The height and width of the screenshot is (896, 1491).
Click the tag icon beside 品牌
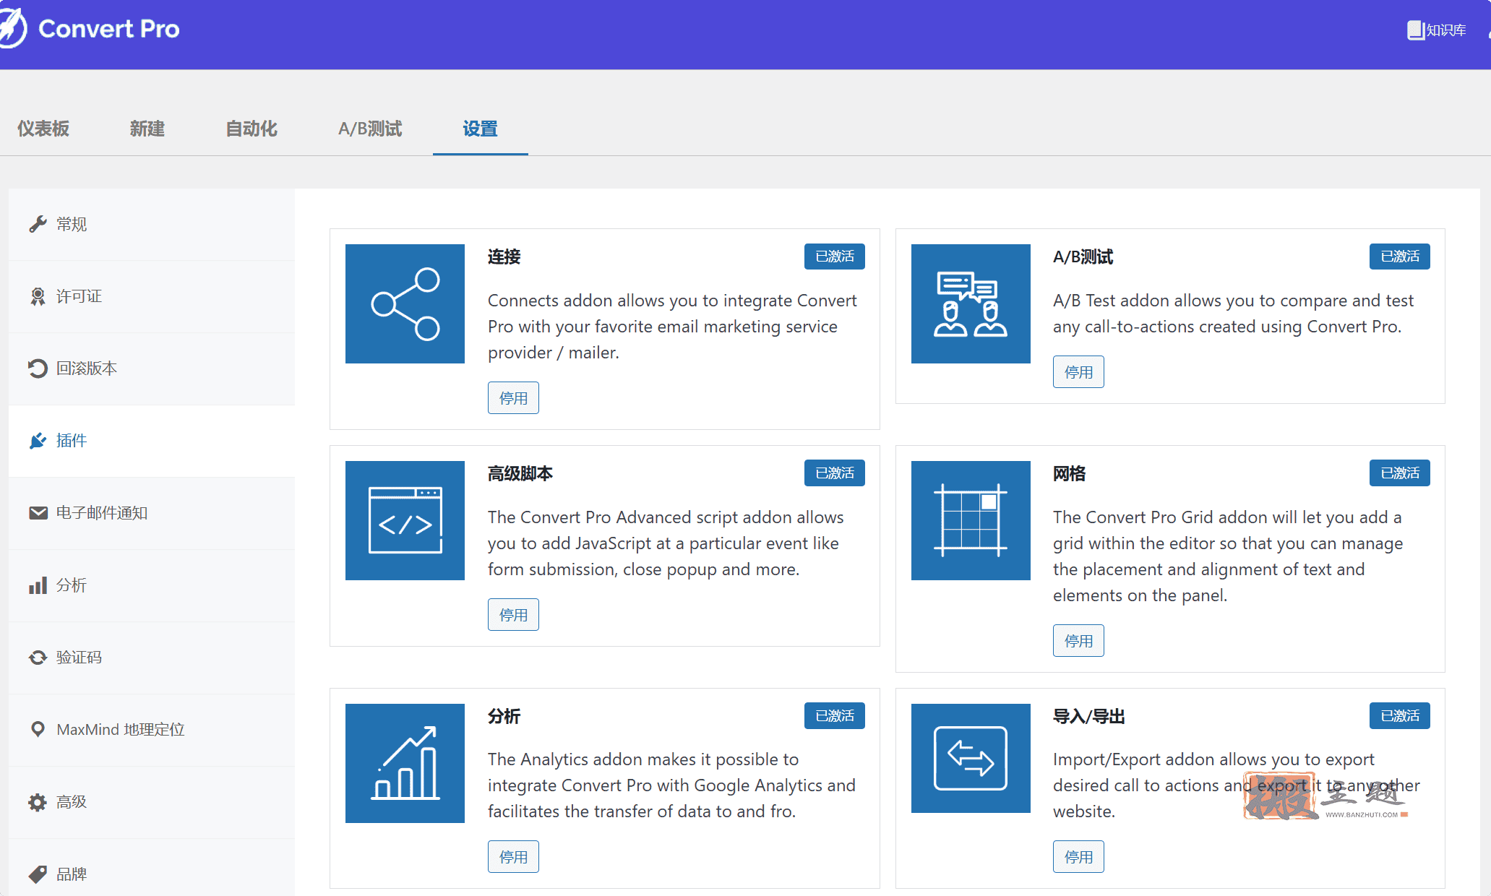click(38, 874)
